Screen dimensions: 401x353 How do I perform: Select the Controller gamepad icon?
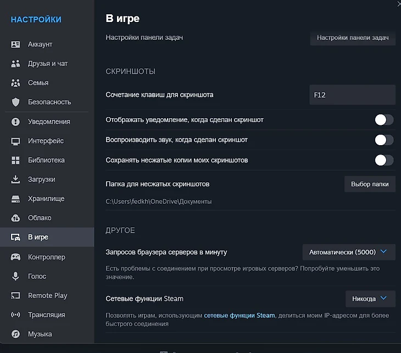(16, 257)
